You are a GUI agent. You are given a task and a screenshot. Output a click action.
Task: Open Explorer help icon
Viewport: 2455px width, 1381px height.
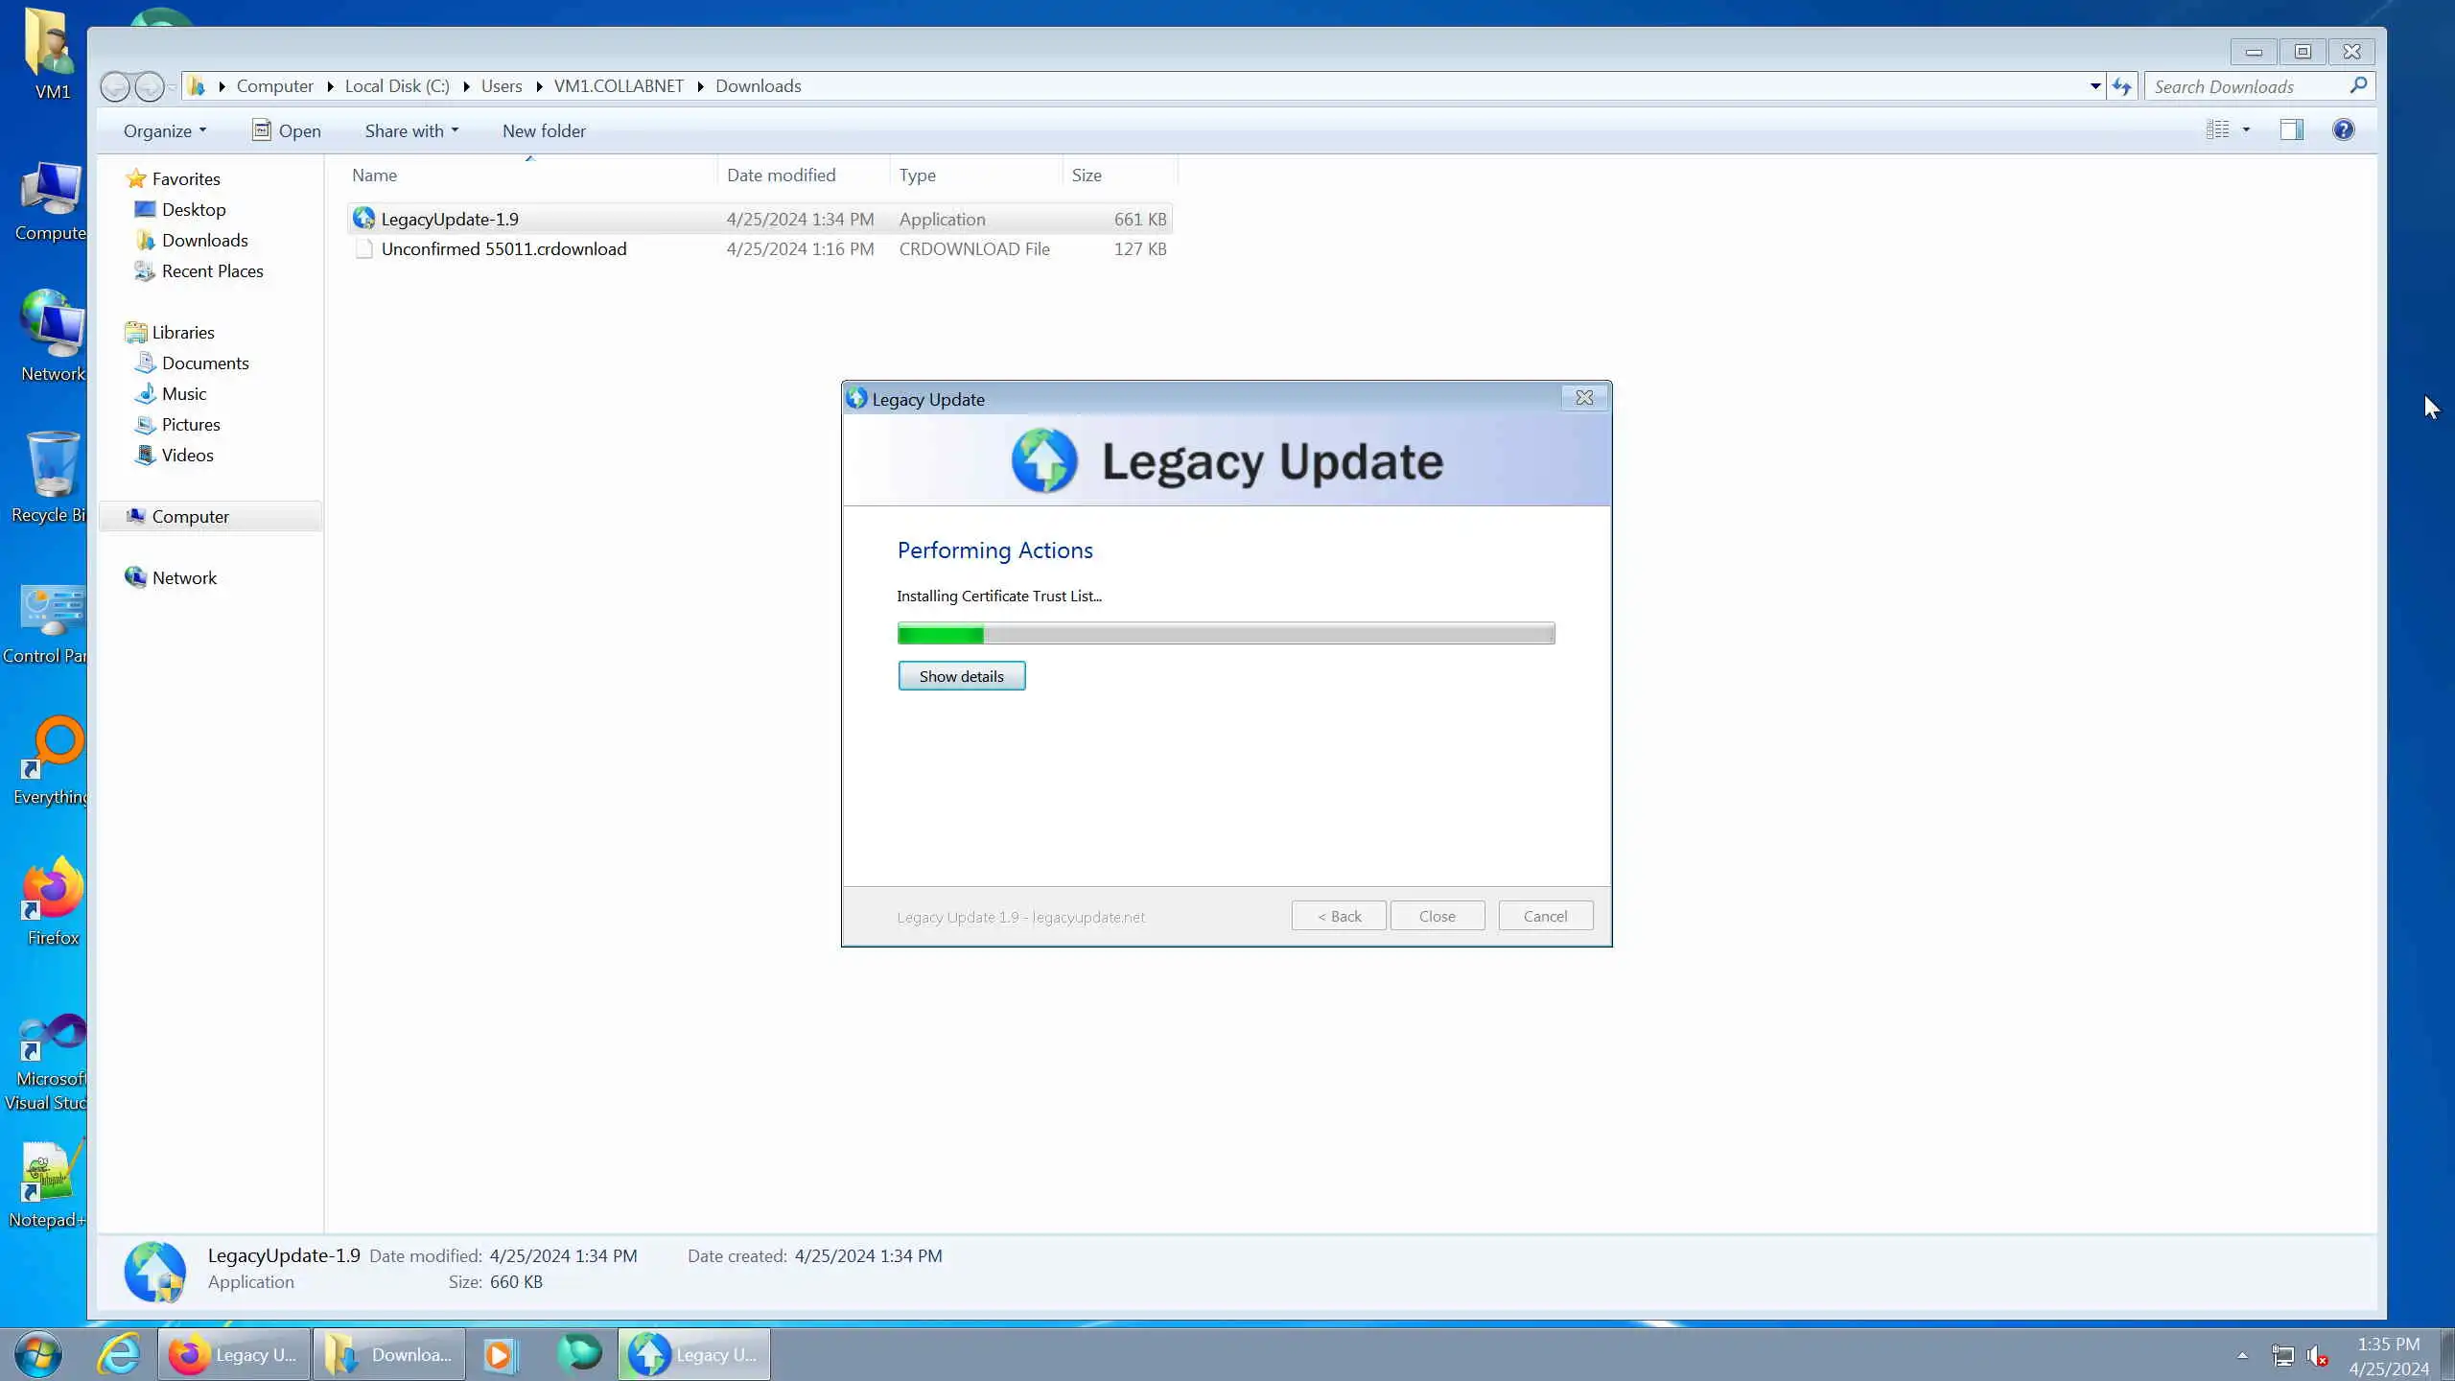2343,129
